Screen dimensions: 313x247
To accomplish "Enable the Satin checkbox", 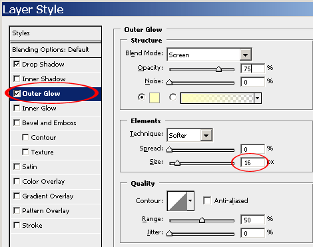I will click(x=17, y=166).
